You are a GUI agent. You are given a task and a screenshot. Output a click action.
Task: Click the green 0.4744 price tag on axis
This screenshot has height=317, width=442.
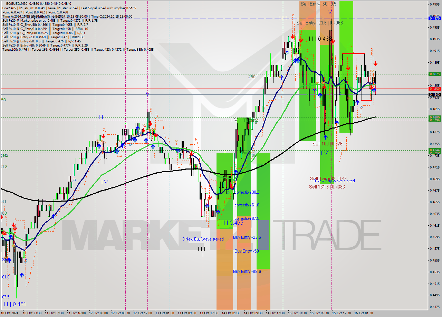[x=434, y=150]
